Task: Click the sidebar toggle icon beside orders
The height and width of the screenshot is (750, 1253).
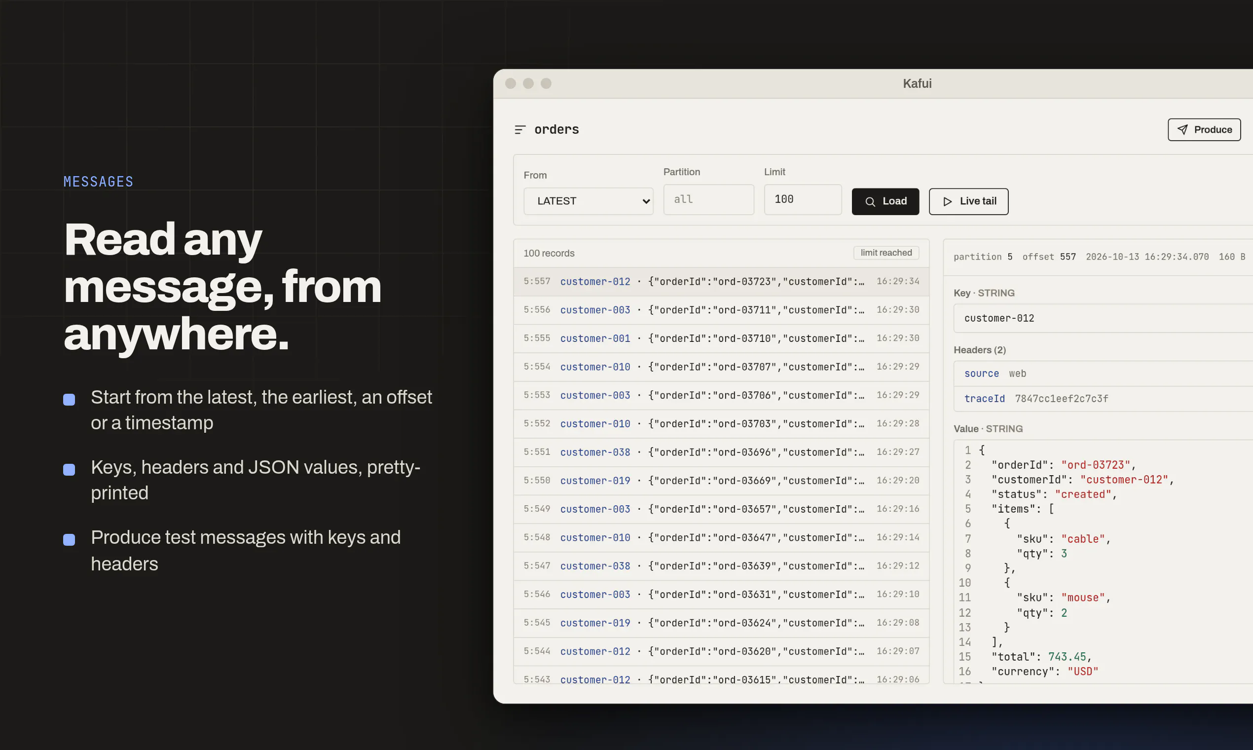Action: click(x=520, y=130)
